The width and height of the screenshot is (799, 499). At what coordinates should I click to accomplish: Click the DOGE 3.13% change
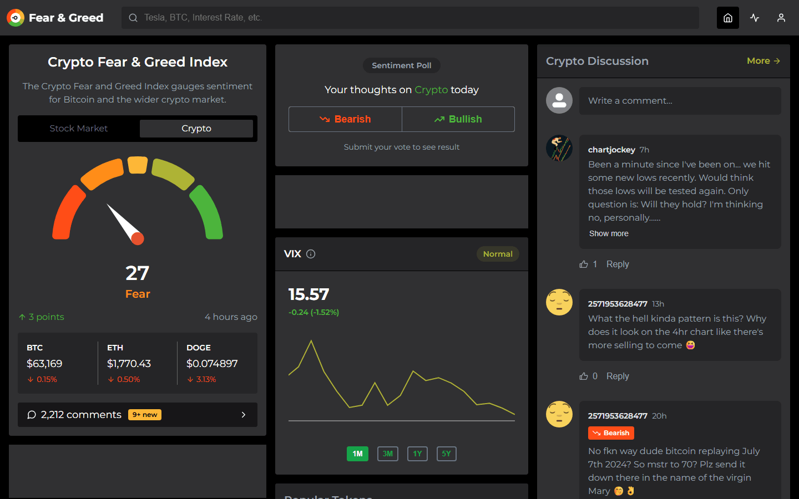click(x=201, y=380)
